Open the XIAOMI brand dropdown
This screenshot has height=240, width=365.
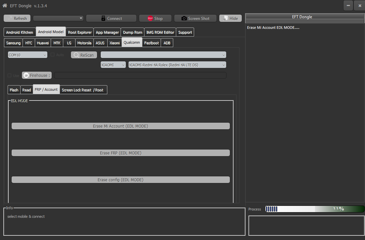pyautogui.click(x=113, y=65)
